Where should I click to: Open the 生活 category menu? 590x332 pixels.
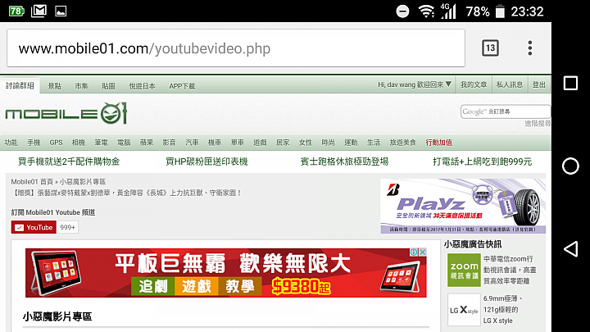pyautogui.click(x=374, y=143)
